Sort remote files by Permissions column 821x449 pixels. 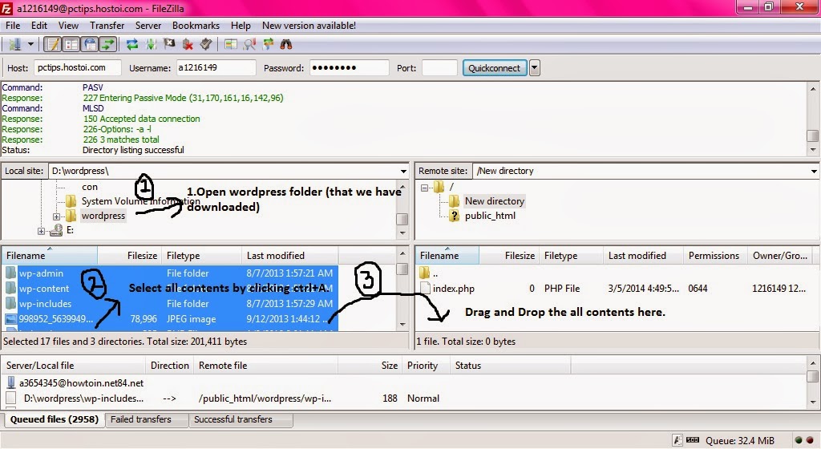pyautogui.click(x=714, y=256)
